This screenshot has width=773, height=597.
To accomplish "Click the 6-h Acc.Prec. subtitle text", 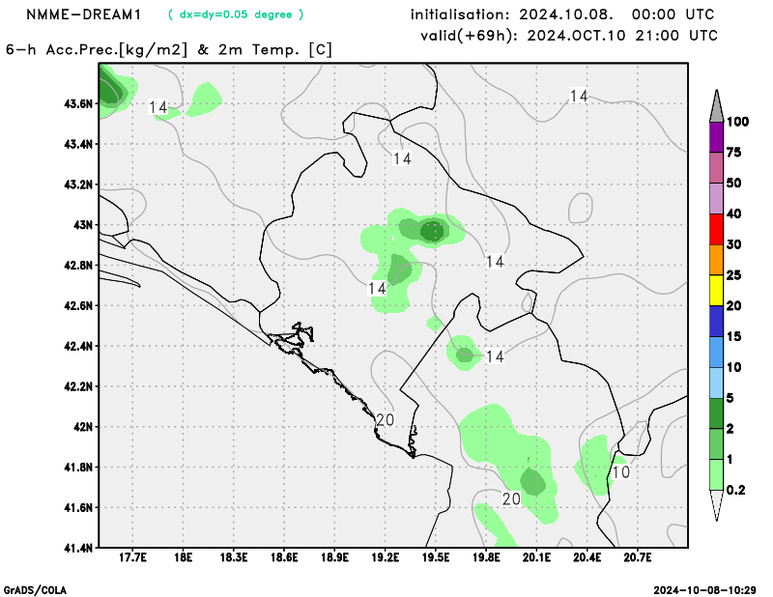I will click(x=169, y=50).
